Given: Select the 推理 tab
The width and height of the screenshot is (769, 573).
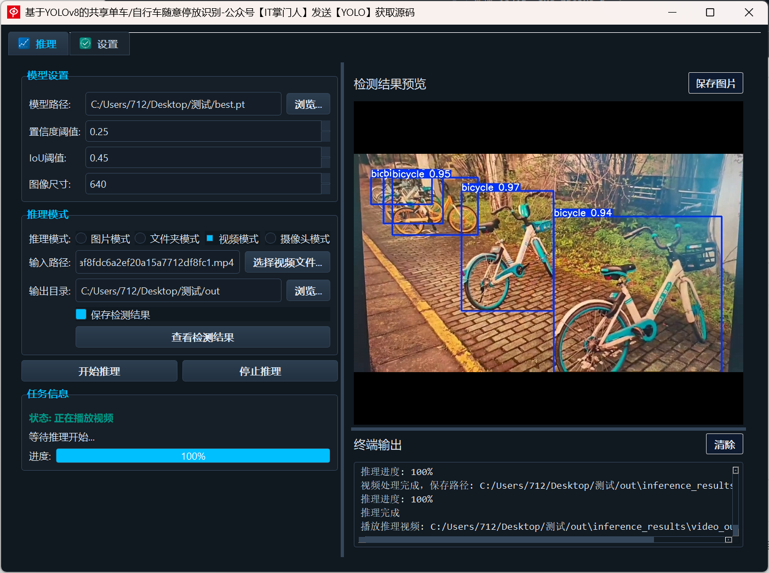Looking at the screenshot, I should (38, 43).
